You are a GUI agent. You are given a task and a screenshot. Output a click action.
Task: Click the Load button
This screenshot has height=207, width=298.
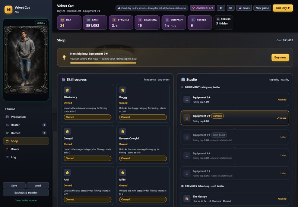click(38, 185)
